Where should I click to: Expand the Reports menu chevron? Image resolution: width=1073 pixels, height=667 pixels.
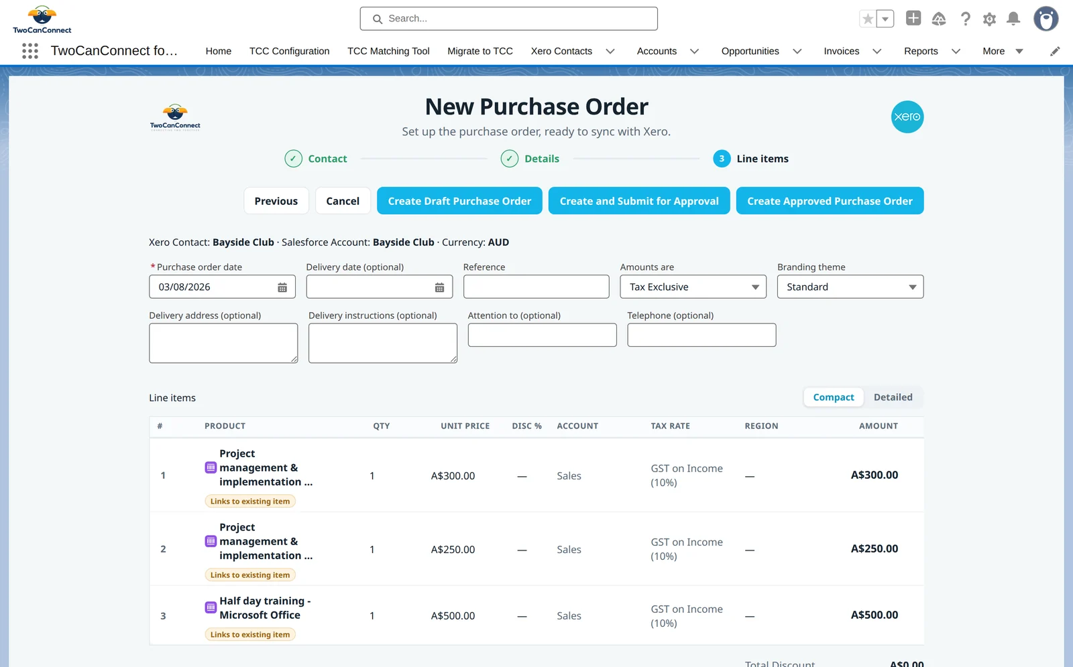(956, 51)
